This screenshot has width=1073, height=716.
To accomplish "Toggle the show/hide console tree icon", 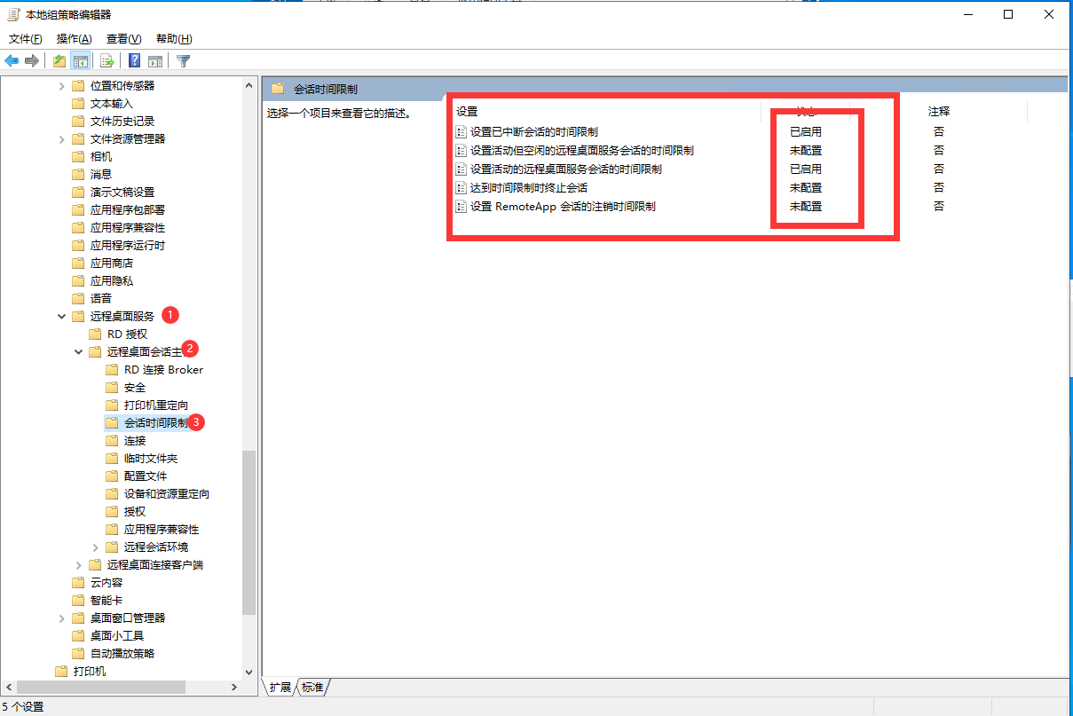I will point(81,61).
